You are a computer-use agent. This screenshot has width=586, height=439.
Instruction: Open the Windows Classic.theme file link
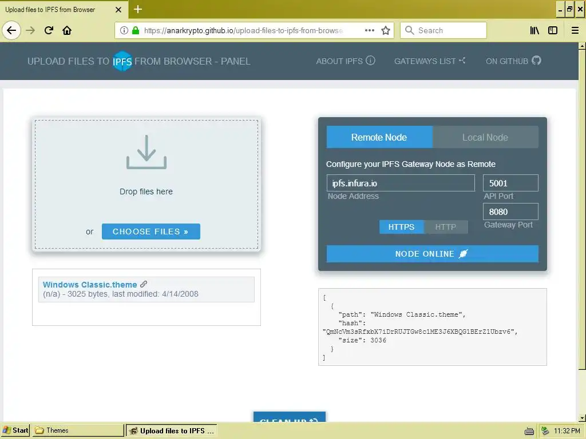[90, 285]
